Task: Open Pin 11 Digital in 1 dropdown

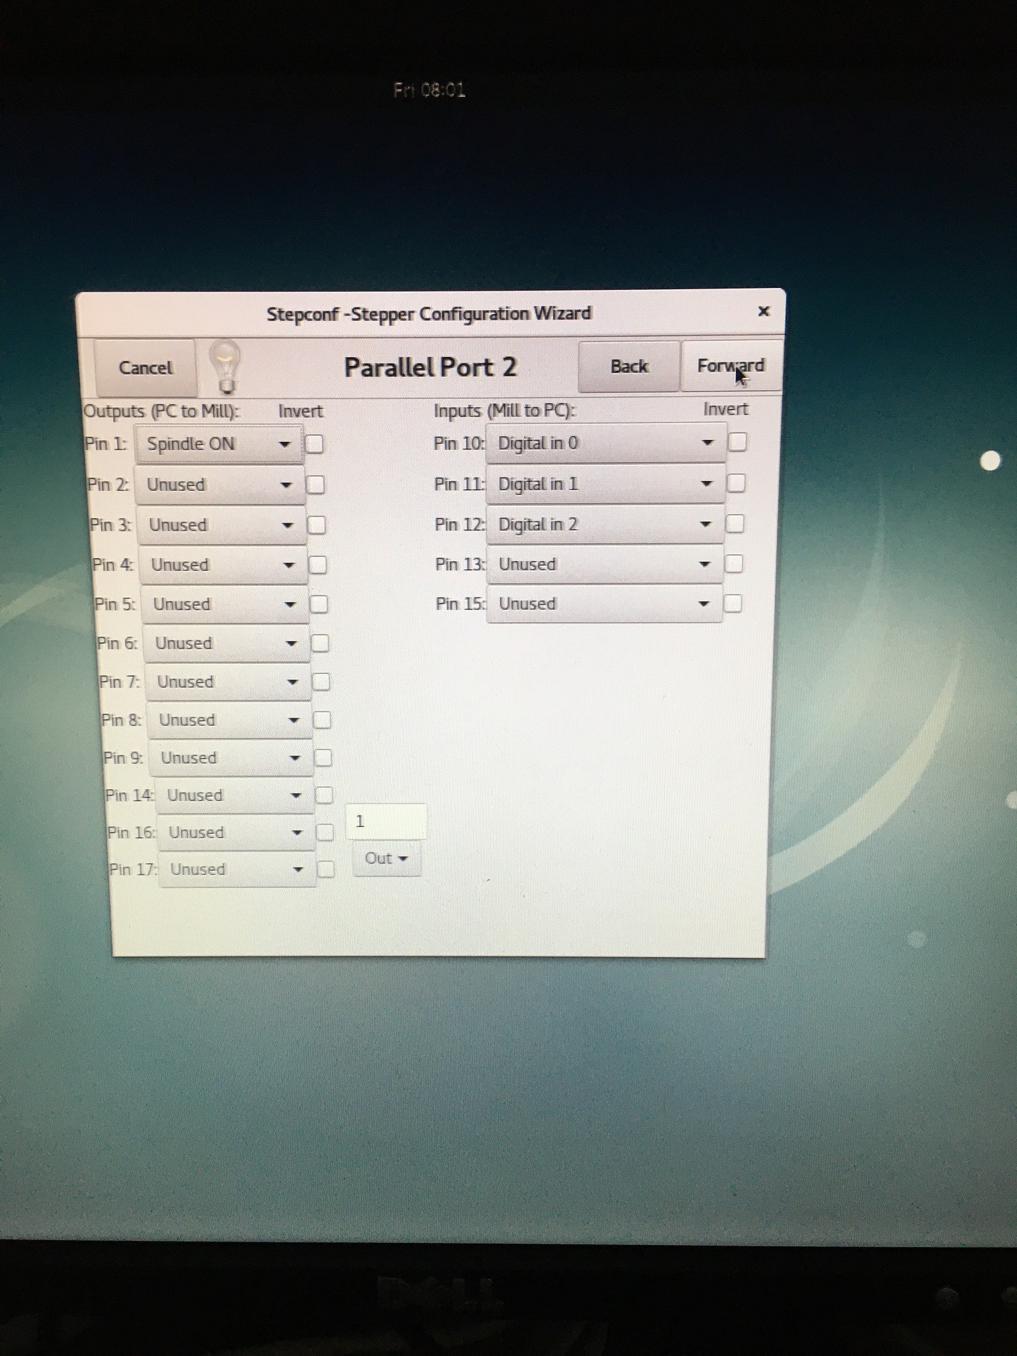Action: 605,484
